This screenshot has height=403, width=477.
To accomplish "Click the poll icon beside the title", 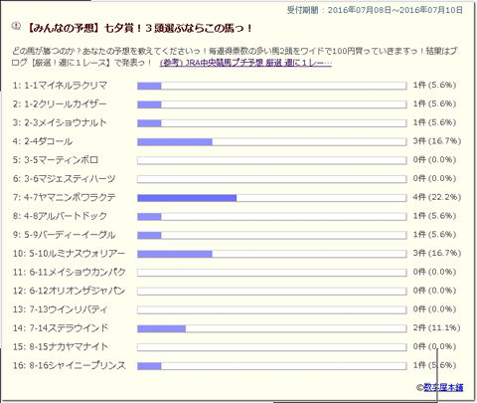I will (16, 26).
